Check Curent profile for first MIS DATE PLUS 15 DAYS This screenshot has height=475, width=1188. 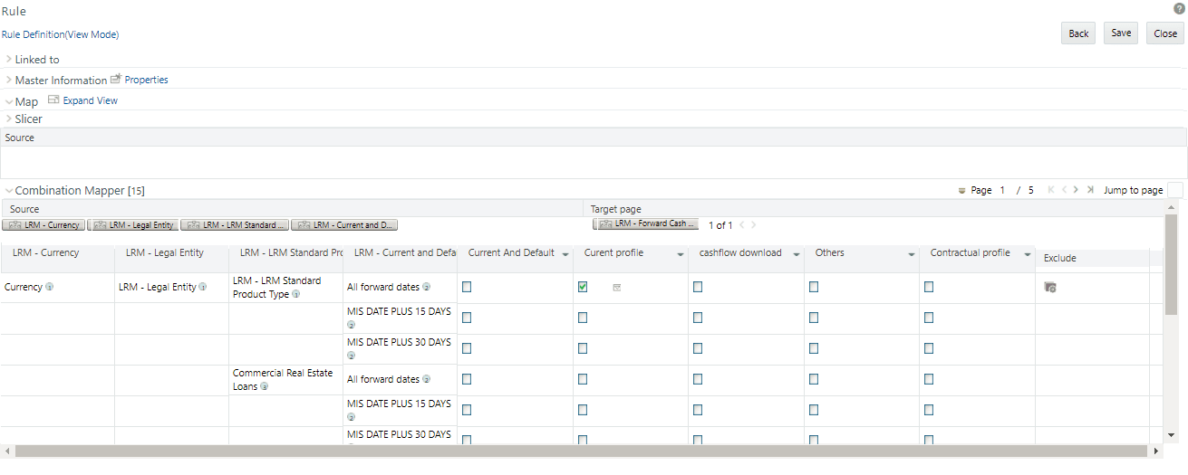pyautogui.click(x=583, y=318)
